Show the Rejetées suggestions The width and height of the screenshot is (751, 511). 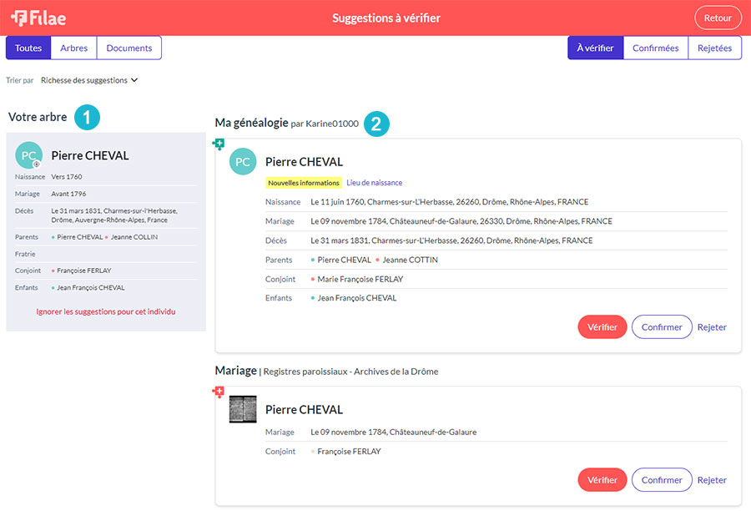(x=714, y=48)
